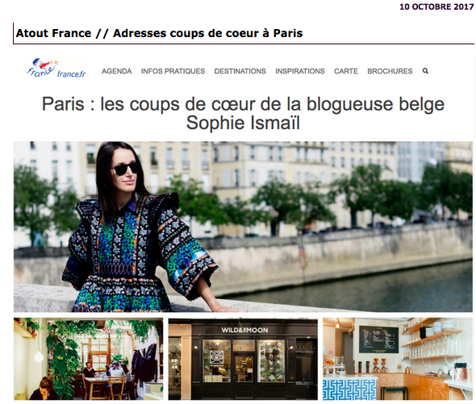
Task: Go to the DESTINATIONS menu
Action: tap(240, 71)
